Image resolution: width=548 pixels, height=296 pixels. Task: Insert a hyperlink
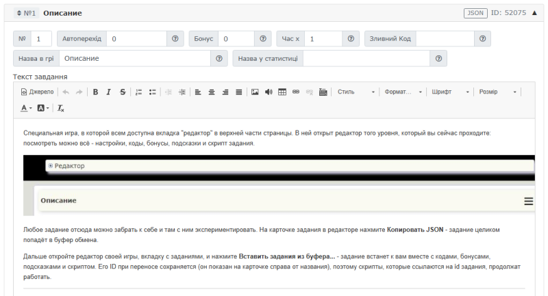coord(296,92)
